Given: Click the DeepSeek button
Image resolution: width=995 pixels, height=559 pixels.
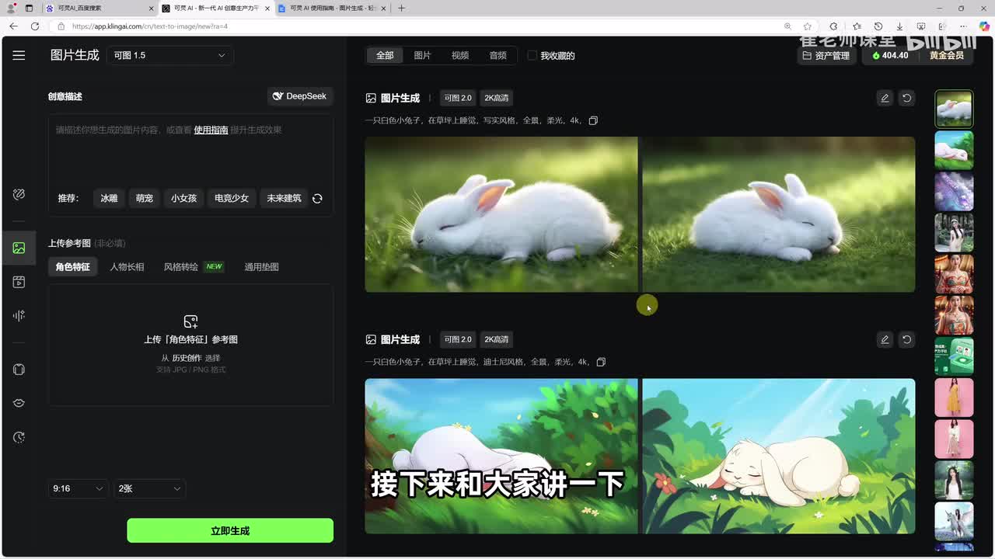Looking at the screenshot, I should click(300, 96).
